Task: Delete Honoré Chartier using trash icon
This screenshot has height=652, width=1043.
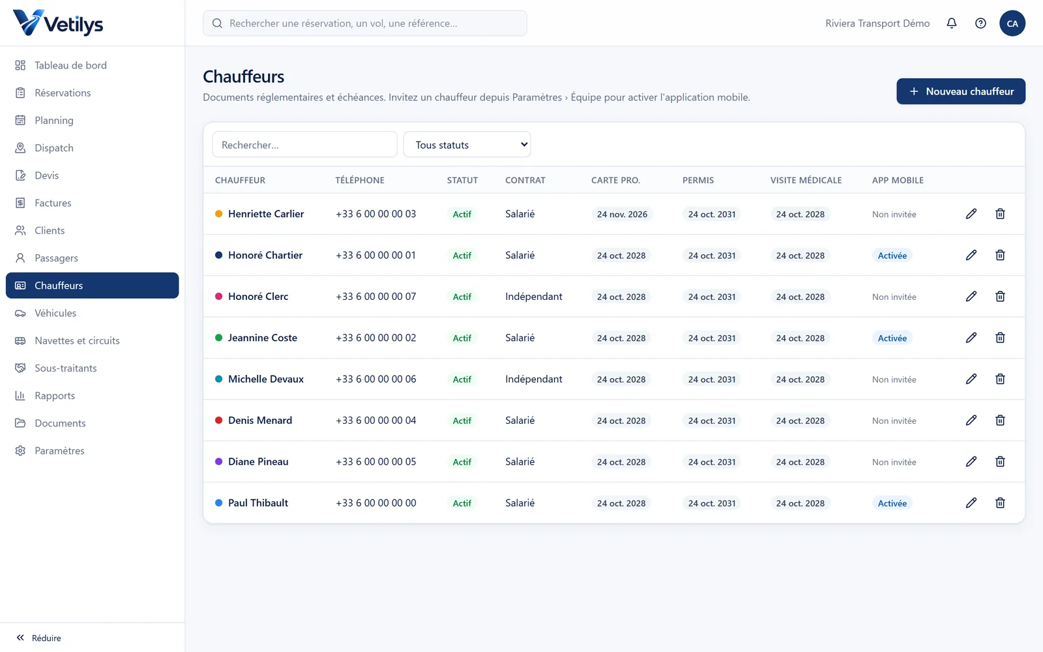Action: [1000, 255]
